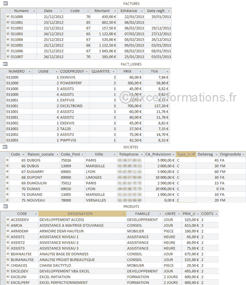Open Delaireg column filter dropdown

click(216, 154)
